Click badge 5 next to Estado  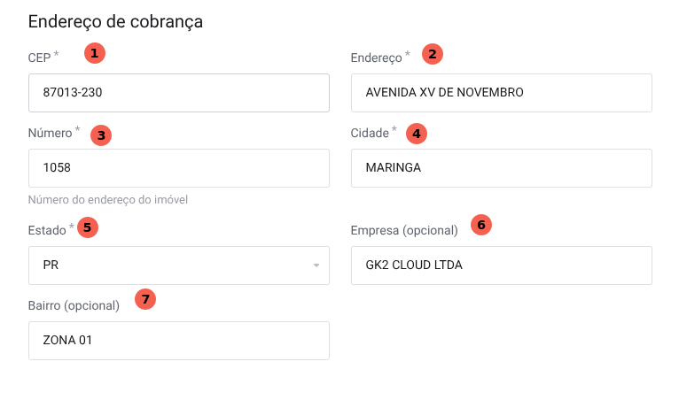(x=87, y=227)
